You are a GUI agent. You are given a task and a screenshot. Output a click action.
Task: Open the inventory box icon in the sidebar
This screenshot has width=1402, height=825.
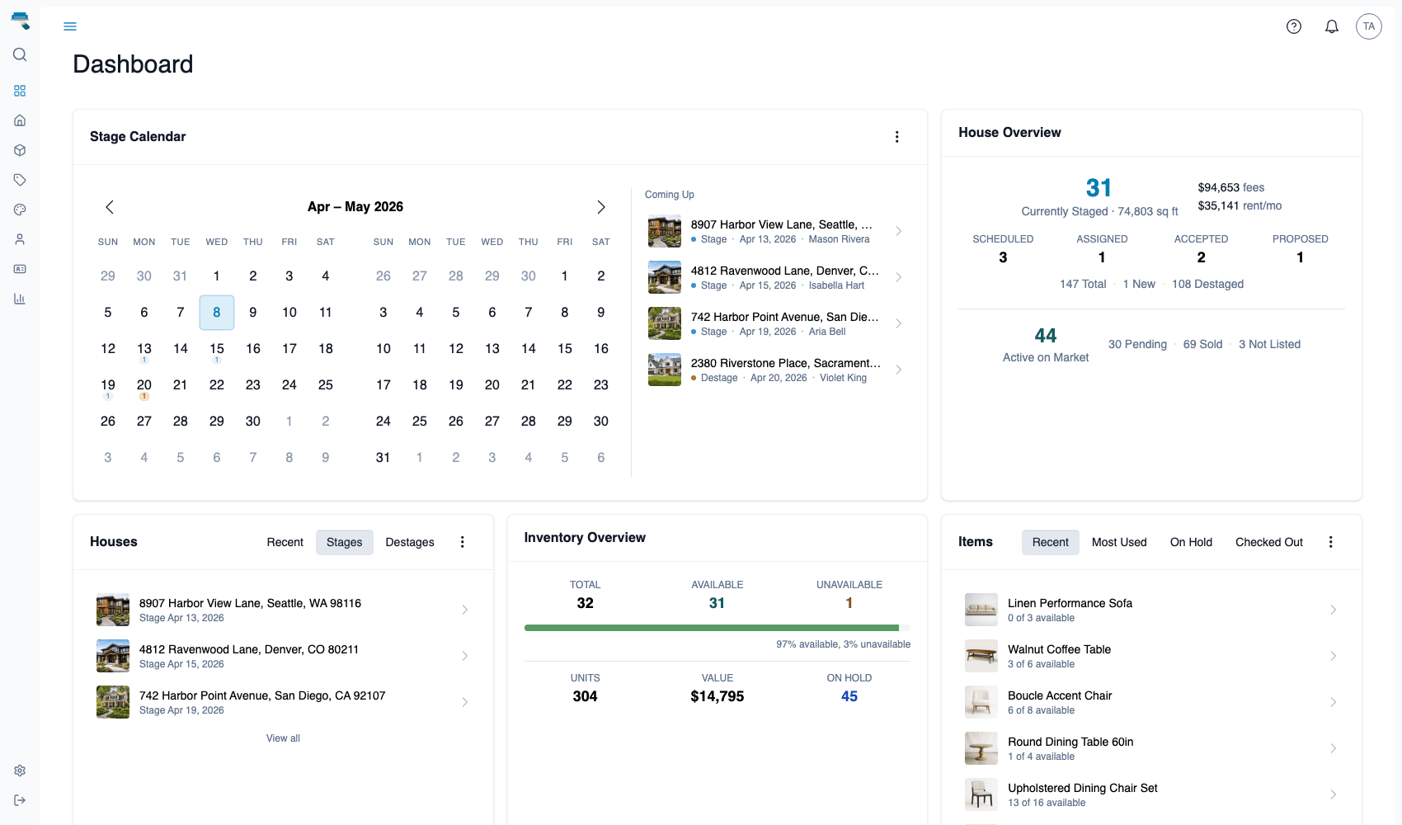(20, 149)
